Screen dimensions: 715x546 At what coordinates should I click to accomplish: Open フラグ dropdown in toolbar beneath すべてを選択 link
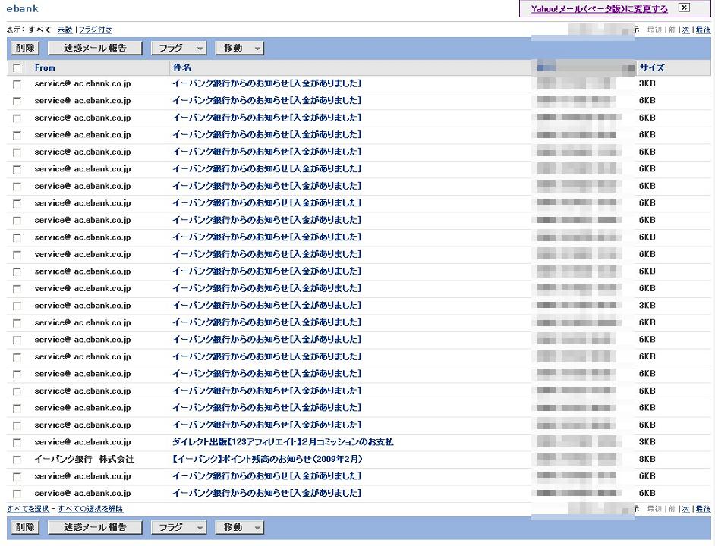pyautogui.click(x=179, y=527)
